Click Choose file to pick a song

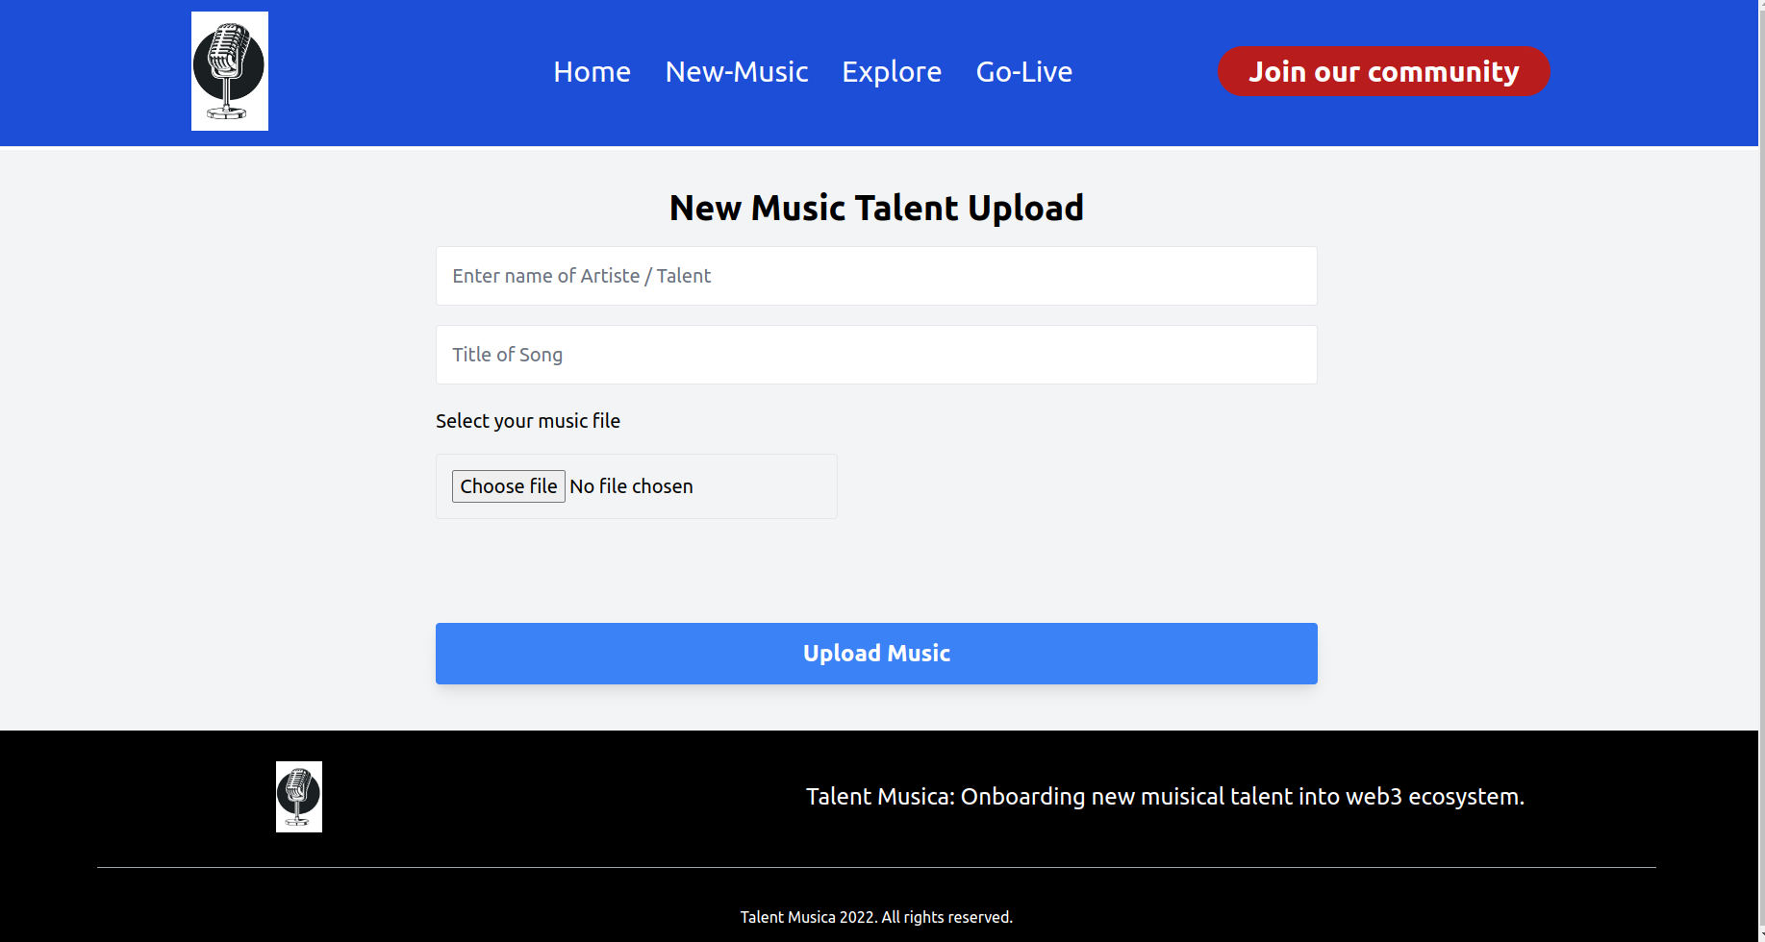[508, 485]
